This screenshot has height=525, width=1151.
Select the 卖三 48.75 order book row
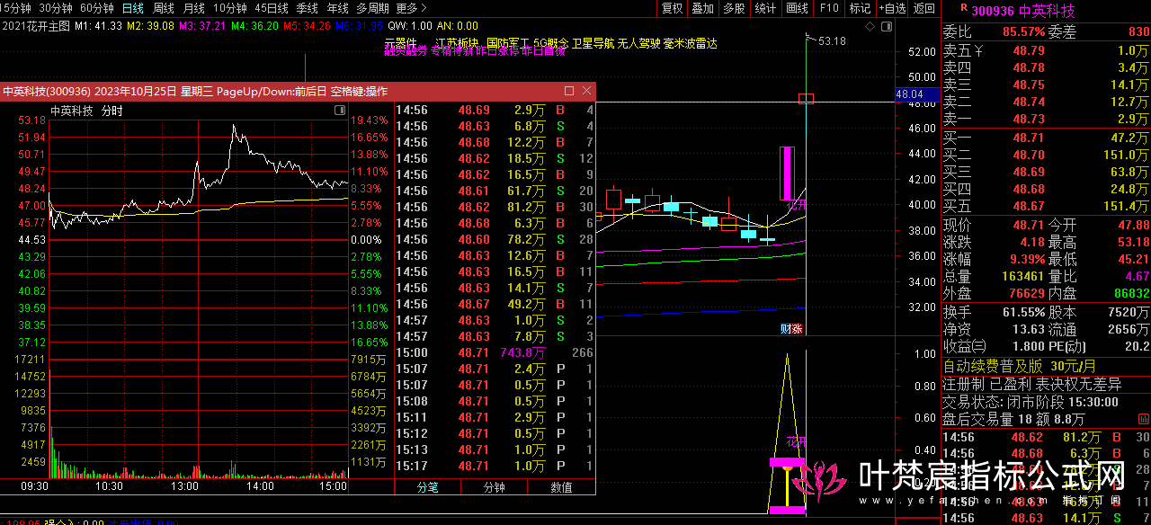click(1046, 85)
